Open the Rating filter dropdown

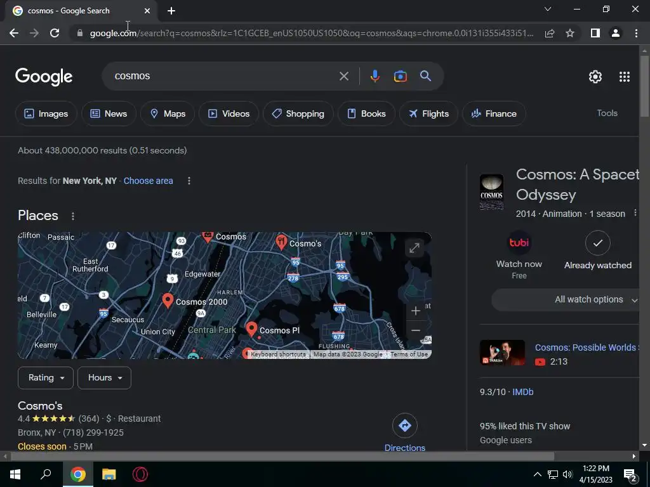pos(46,378)
